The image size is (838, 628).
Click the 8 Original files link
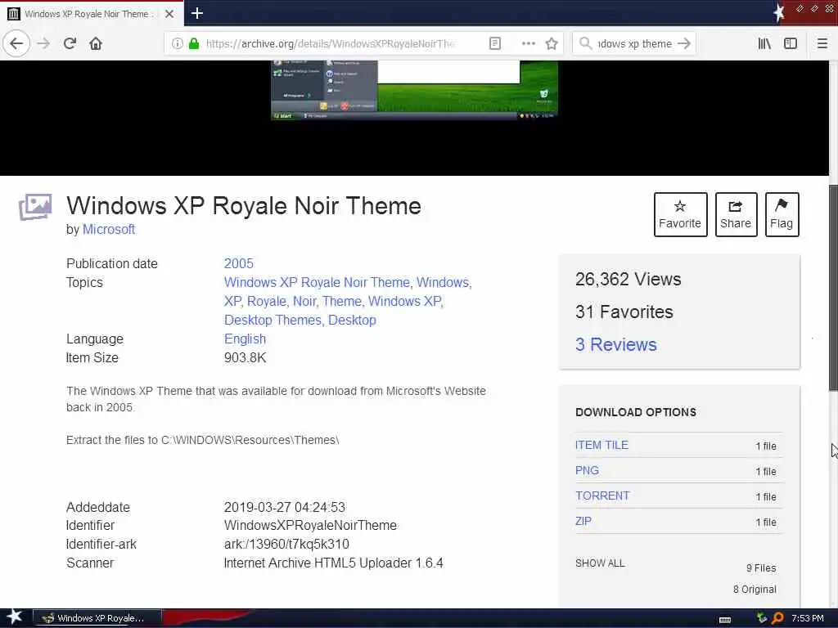pos(755,589)
